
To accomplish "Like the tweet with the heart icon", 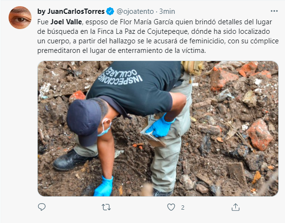I will click(x=171, y=207).
